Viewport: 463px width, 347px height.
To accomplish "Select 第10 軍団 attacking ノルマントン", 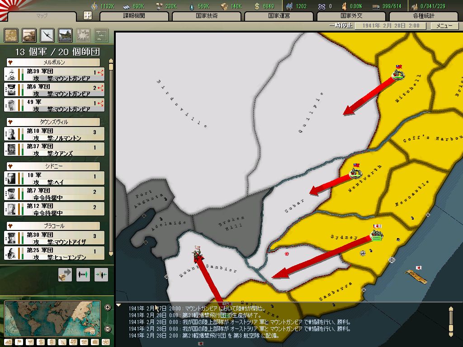I will click(x=54, y=134).
